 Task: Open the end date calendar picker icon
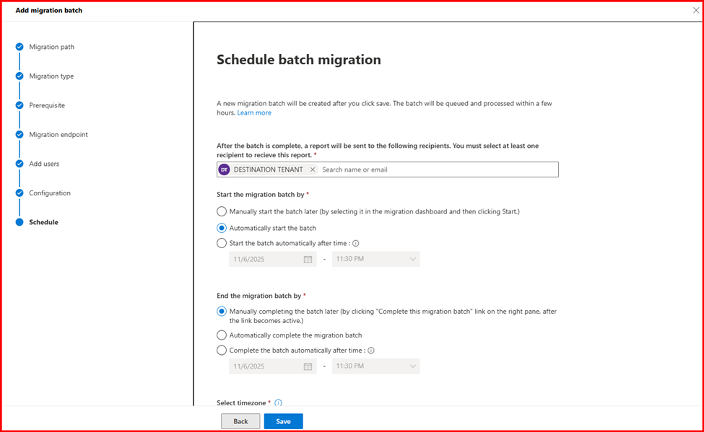click(308, 366)
